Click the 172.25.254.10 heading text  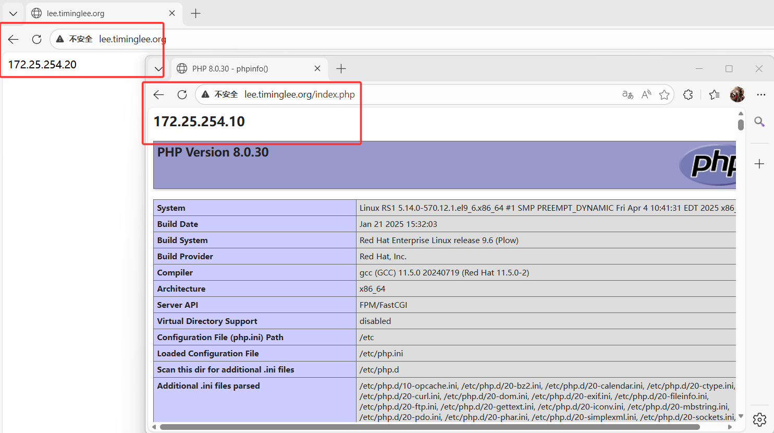[x=199, y=122]
